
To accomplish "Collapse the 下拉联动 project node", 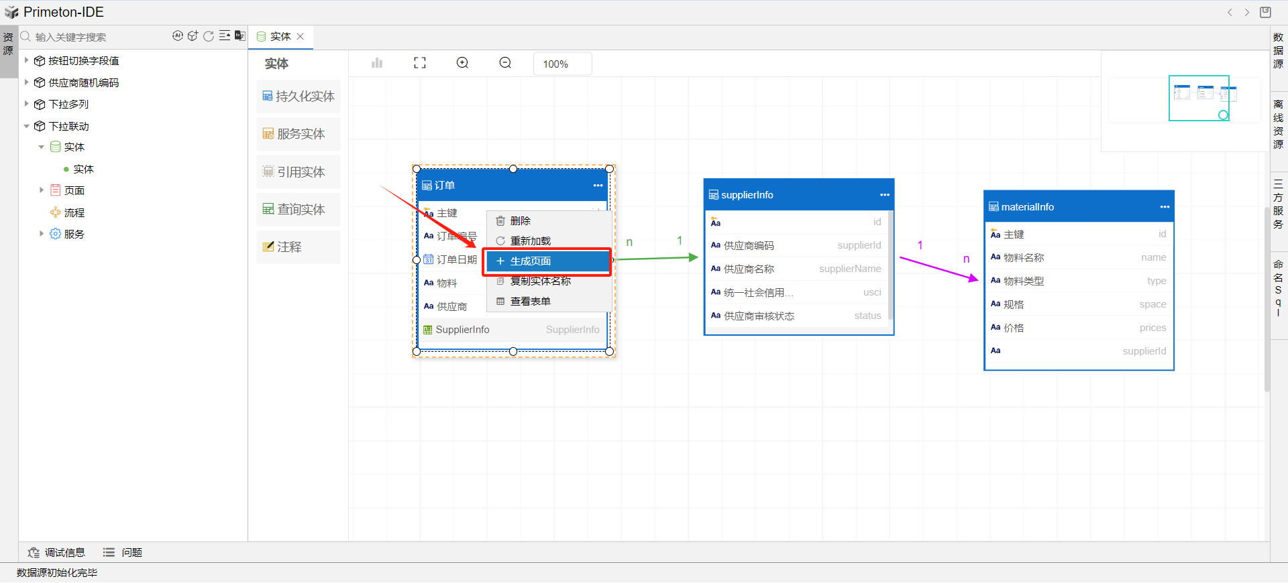I will coord(27,126).
